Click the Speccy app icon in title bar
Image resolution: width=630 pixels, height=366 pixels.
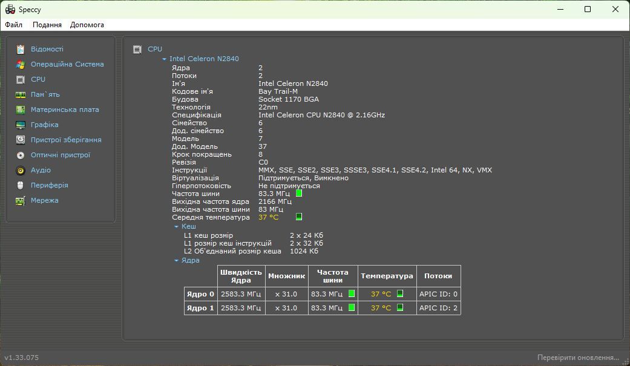[x=10, y=9]
